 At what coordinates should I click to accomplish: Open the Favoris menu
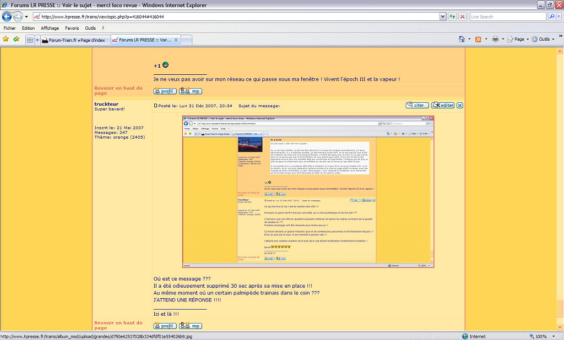72,28
